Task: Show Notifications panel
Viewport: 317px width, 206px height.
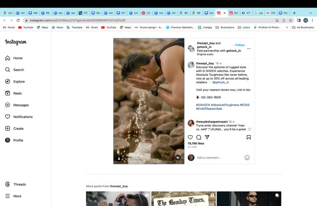Action: coord(19,117)
